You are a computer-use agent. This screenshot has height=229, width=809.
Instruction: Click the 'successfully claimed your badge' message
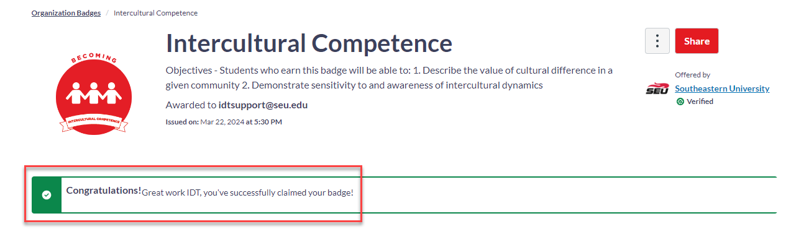pos(248,192)
